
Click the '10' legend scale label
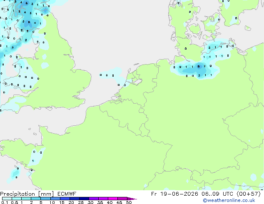point(52,202)
